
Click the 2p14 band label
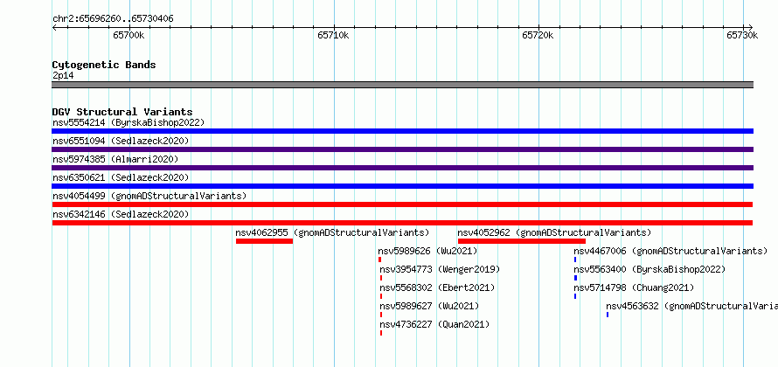63,75
